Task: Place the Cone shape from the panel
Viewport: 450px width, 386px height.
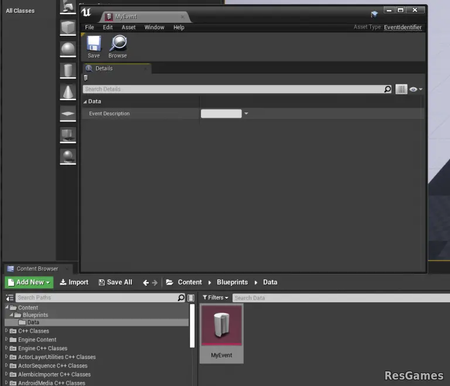Action: [x=68, y=92]
